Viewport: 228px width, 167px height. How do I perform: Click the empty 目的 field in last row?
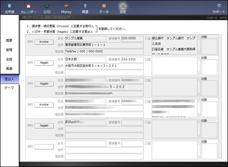[44, 147]
